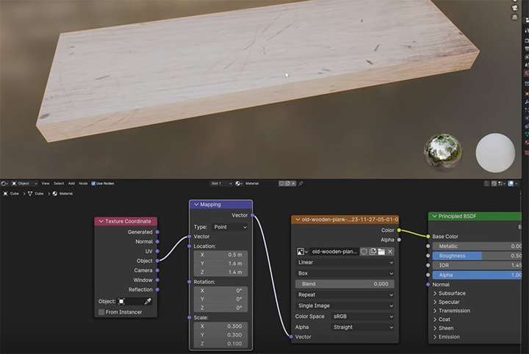Open the View menu in node editor
Viewport: 529px width, 354px height.
click(46, 184)
